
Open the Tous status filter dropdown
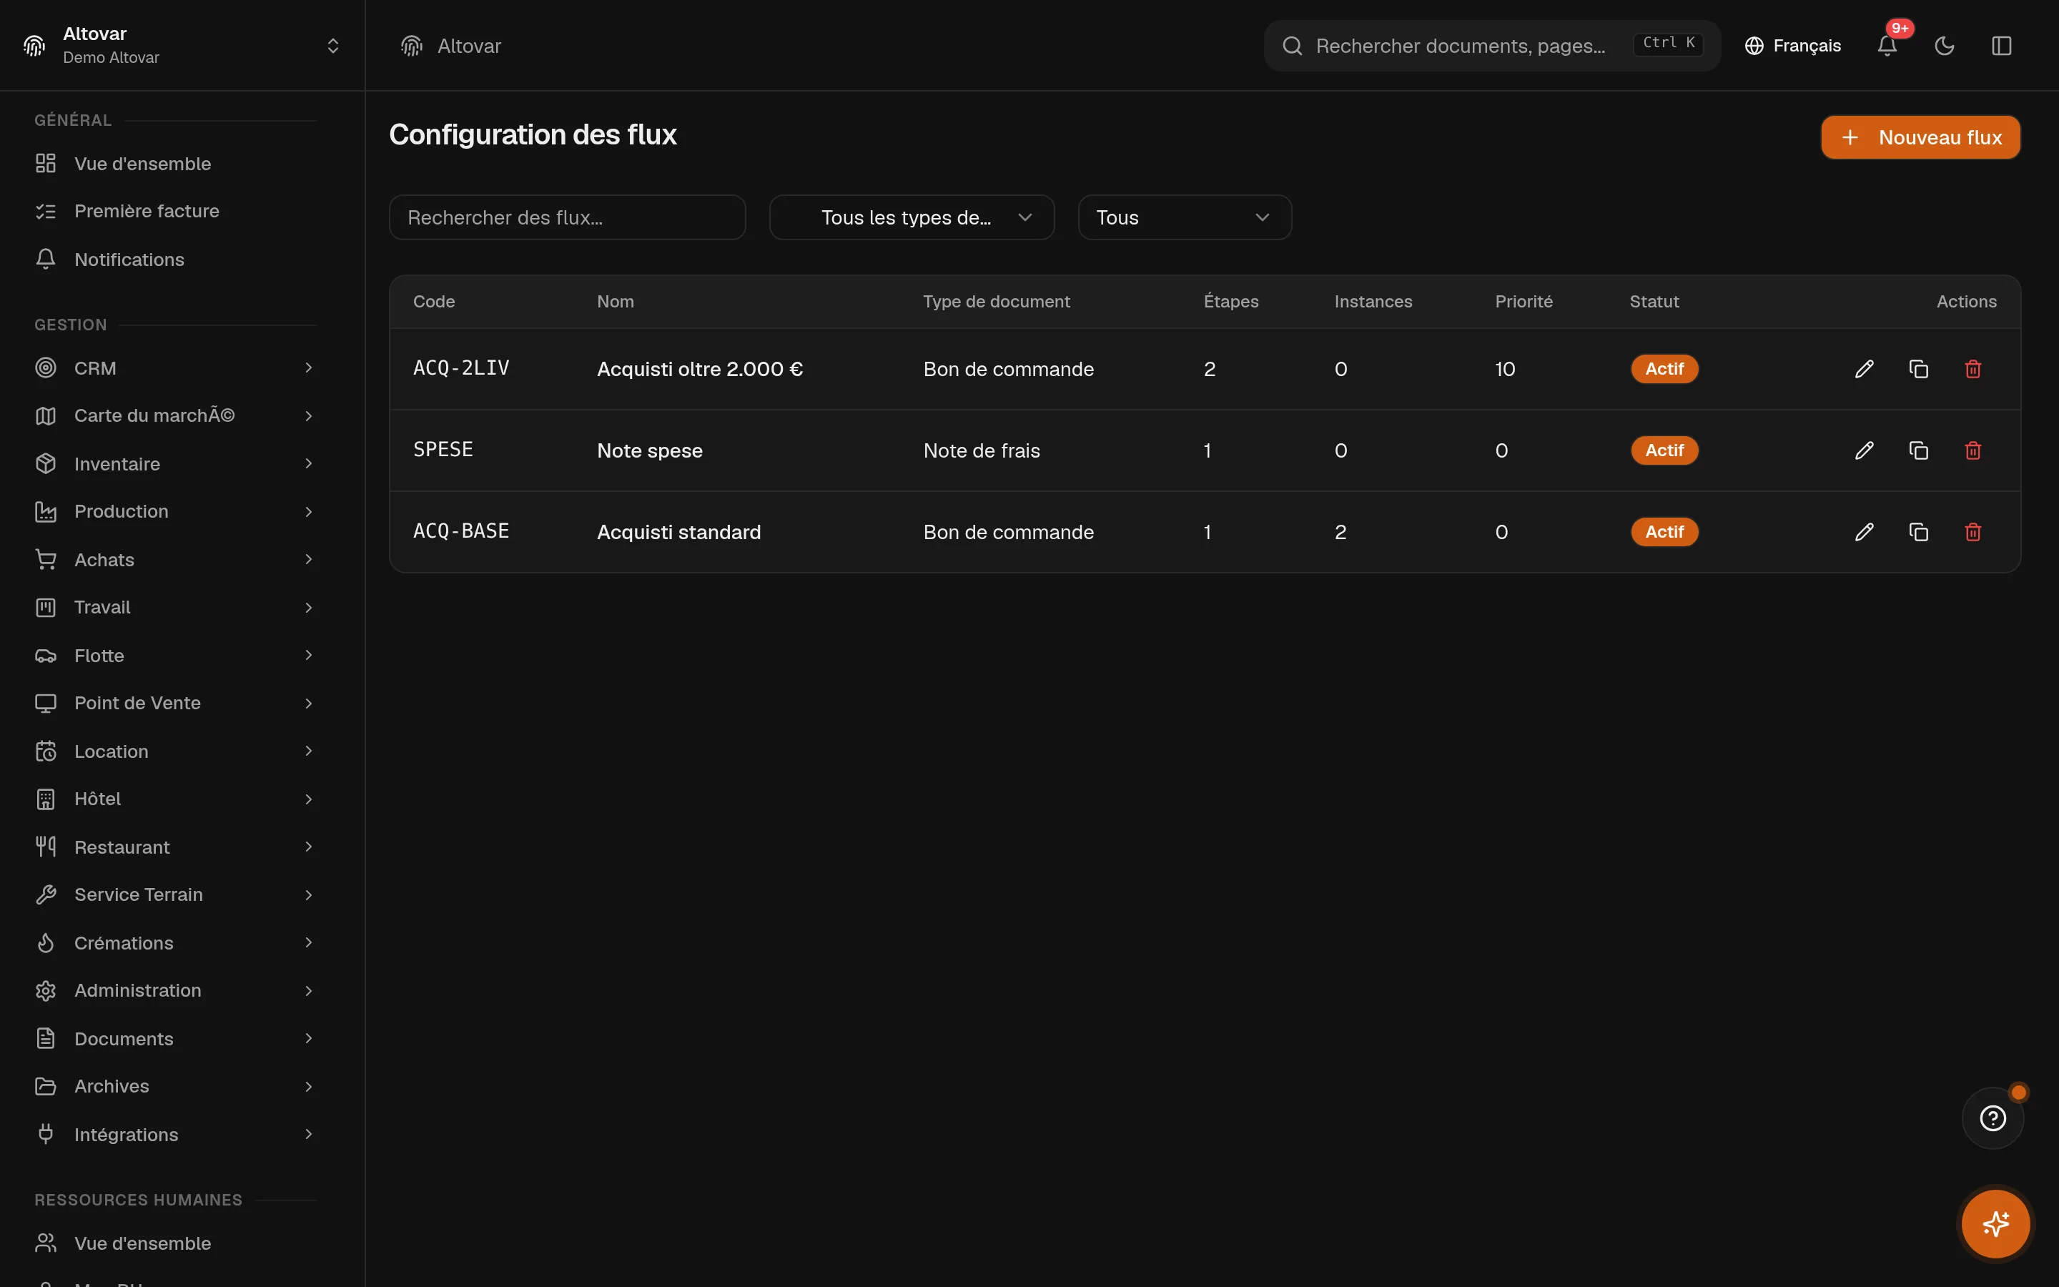click(1185, 218)
